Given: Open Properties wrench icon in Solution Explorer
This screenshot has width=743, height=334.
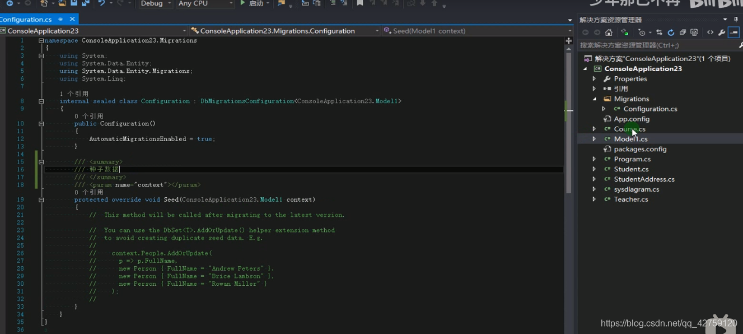Looking at the screenshot, I should 722,33.
